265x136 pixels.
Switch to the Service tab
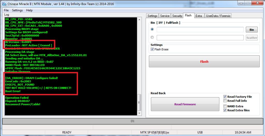click(x=165, y=16)
